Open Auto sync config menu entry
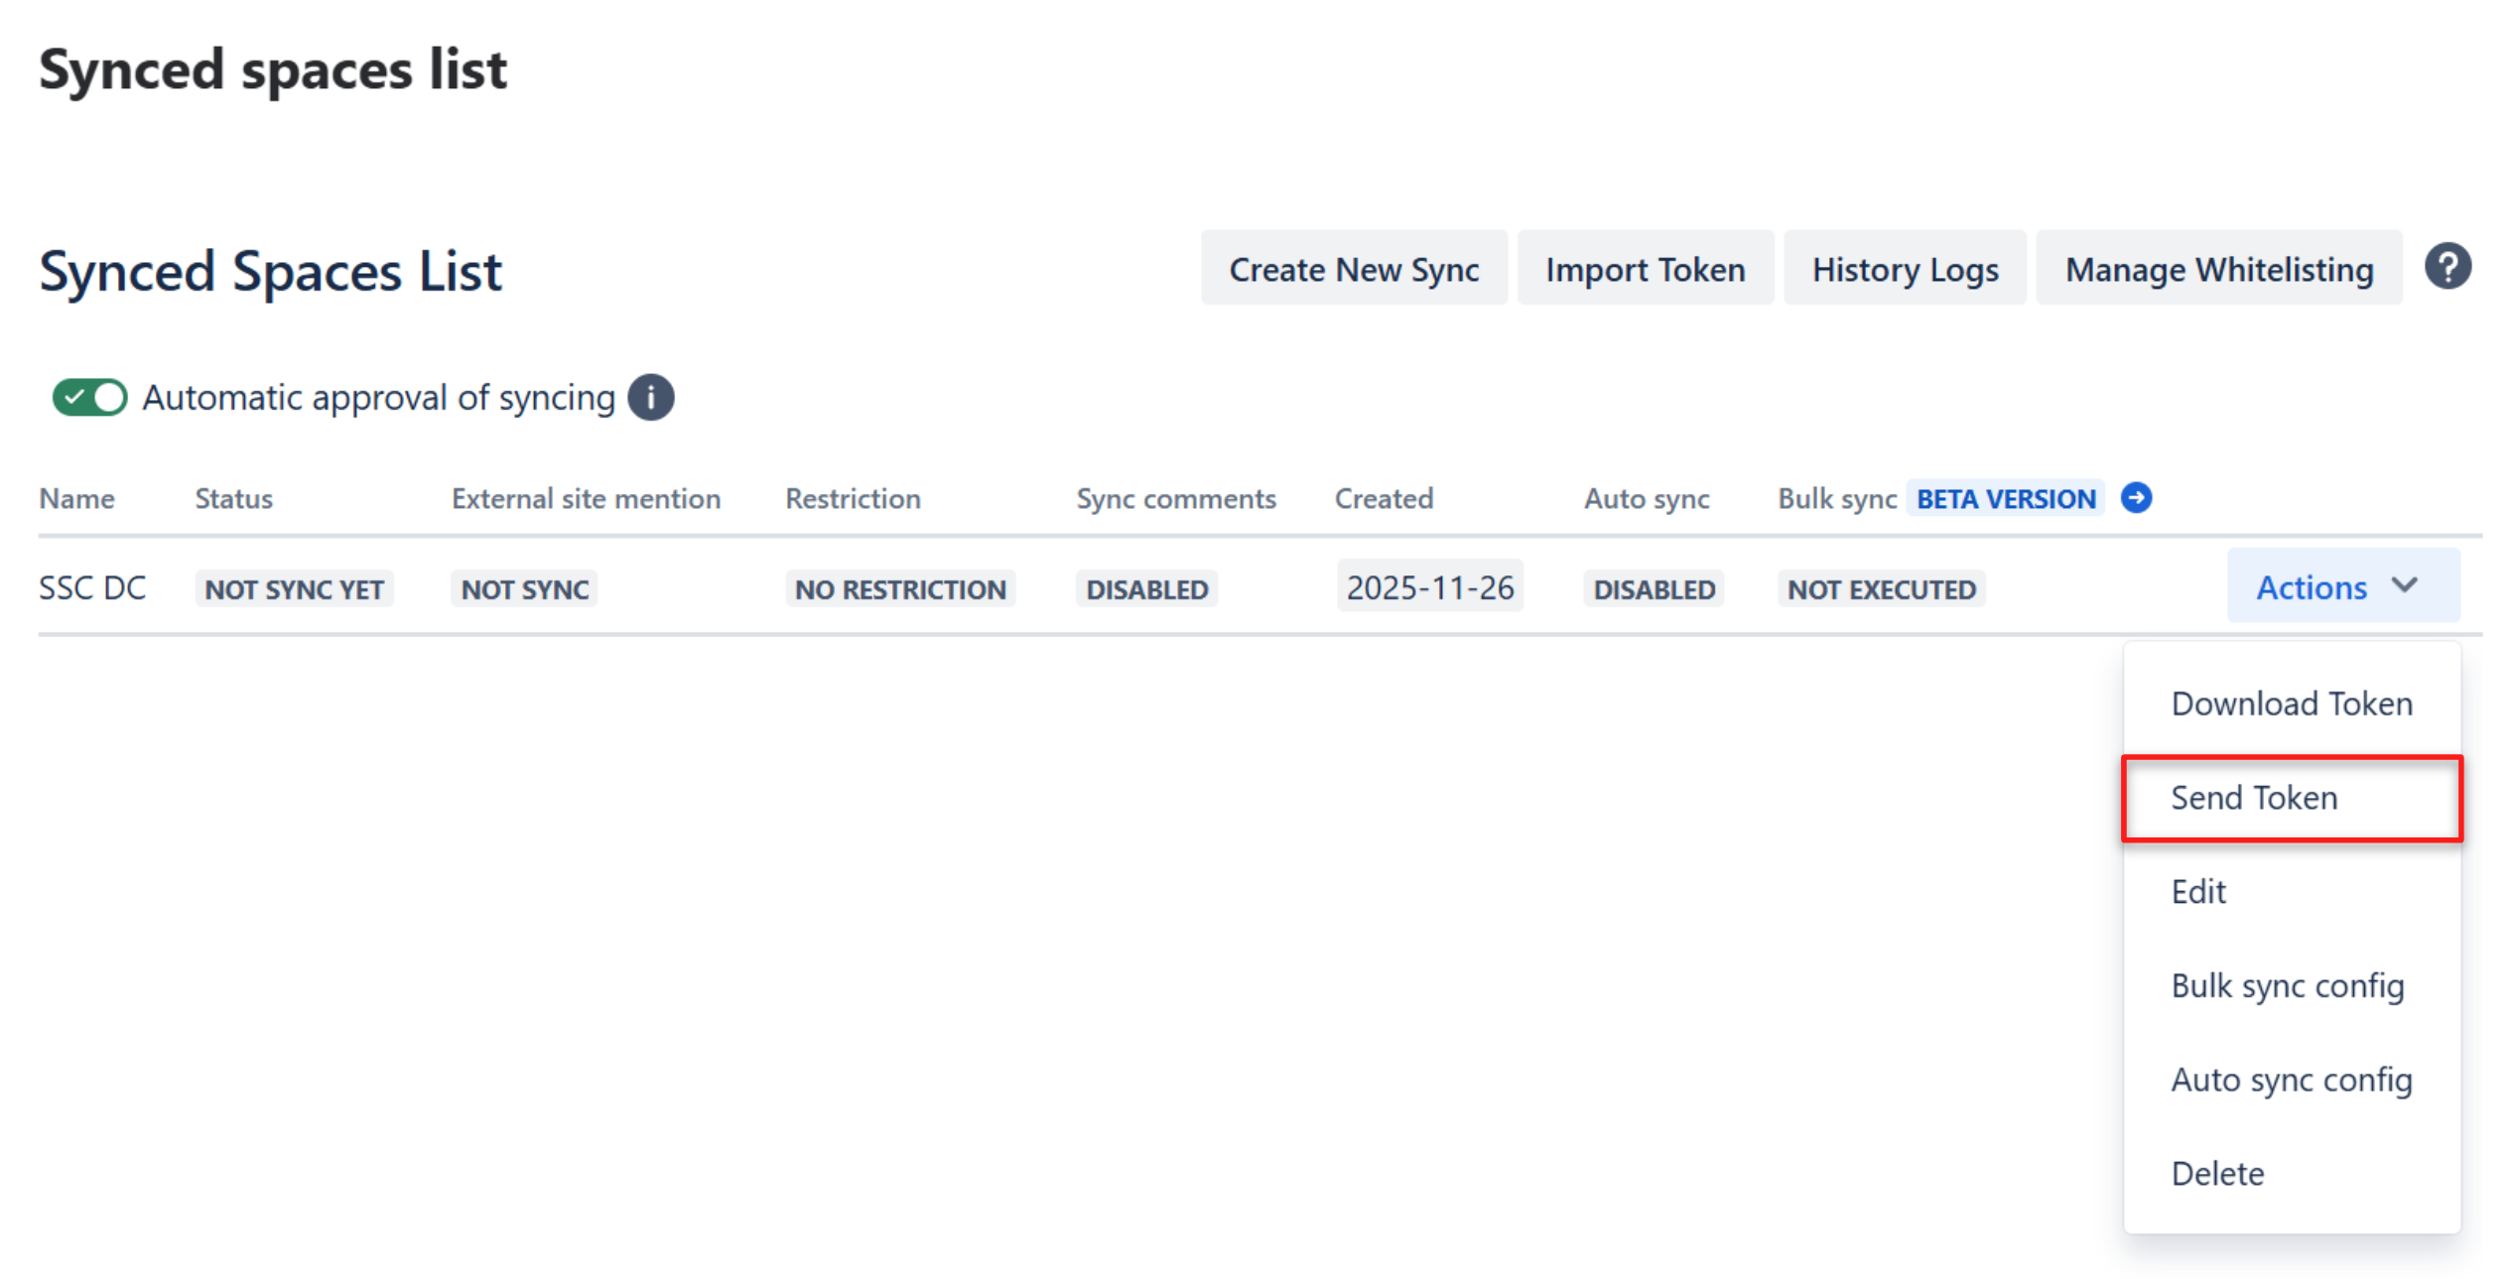2513x1279 pixels. click(2290, 1079)
